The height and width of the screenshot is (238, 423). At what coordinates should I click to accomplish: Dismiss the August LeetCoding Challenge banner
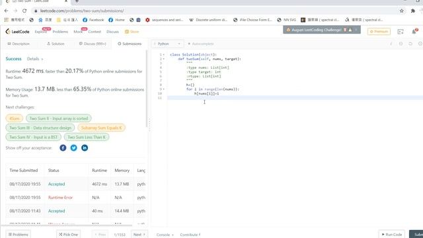(356, 30)
